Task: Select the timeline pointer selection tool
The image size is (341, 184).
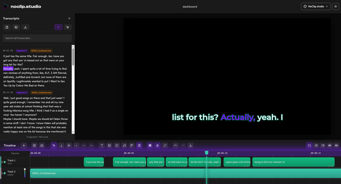Action: pos(54,146)
